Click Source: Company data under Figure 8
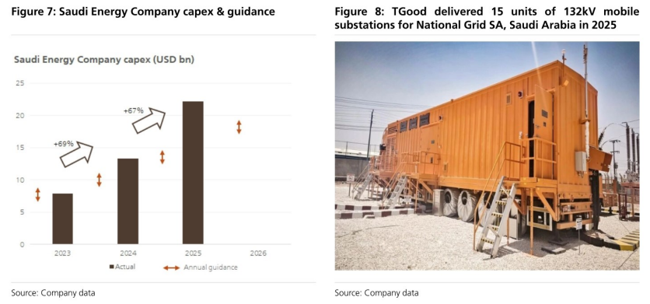 pyautogui.click(x=377, y=293)
